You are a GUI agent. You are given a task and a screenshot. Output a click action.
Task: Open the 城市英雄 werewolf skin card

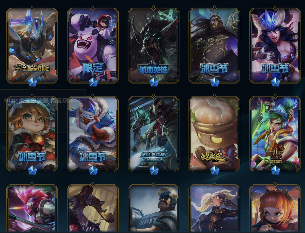pyautogui.click(x=153, y=46)
